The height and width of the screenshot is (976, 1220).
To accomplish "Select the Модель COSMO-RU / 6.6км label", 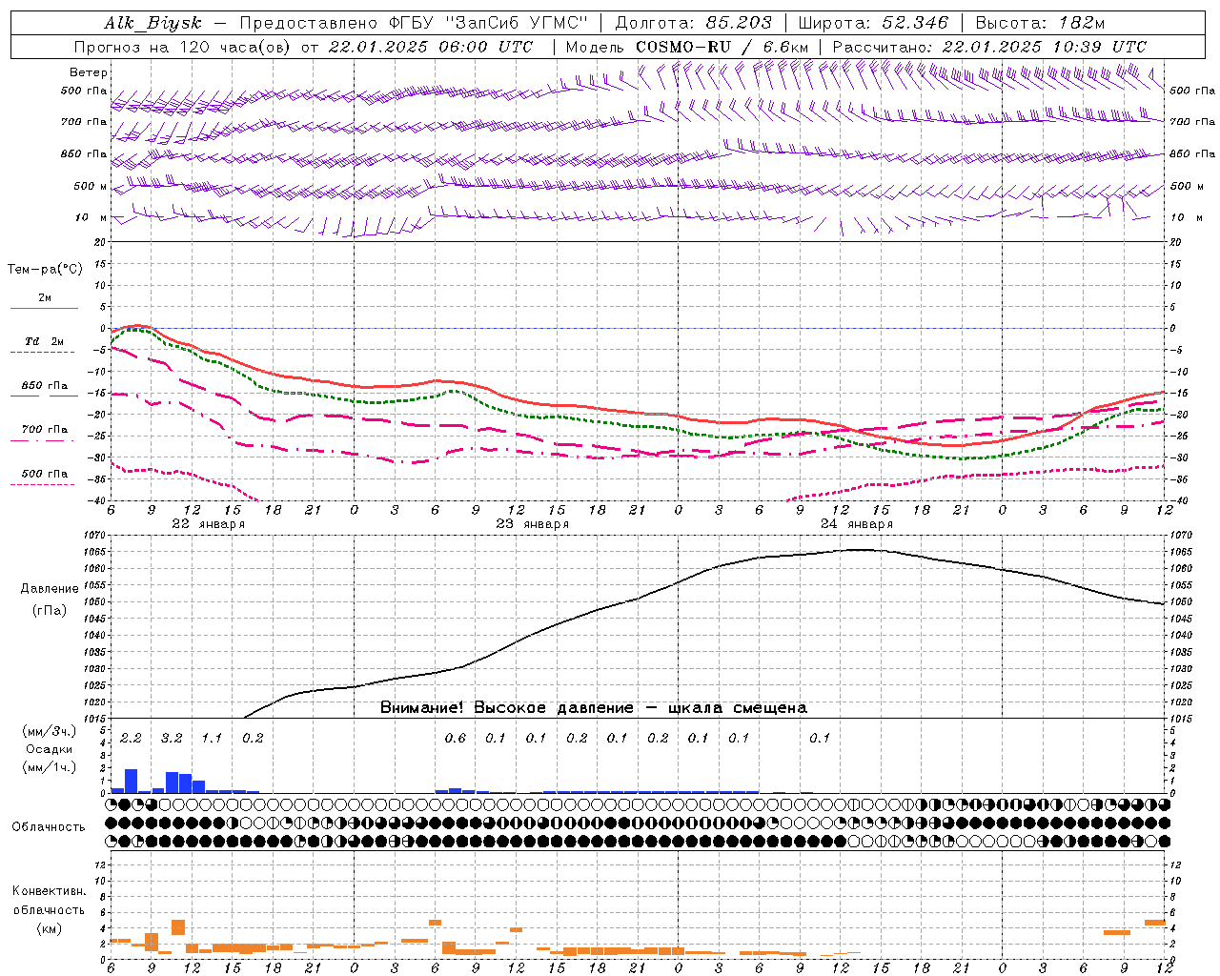I will pos(686,47).
